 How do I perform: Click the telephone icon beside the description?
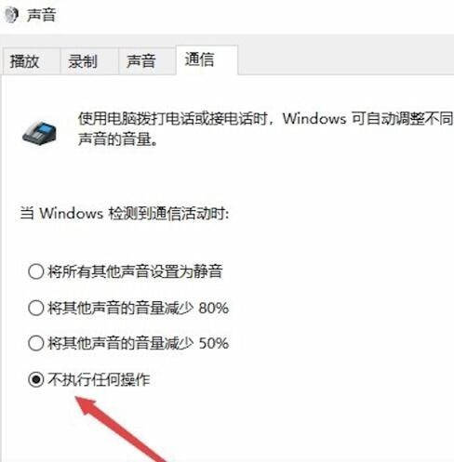(40, 133)
